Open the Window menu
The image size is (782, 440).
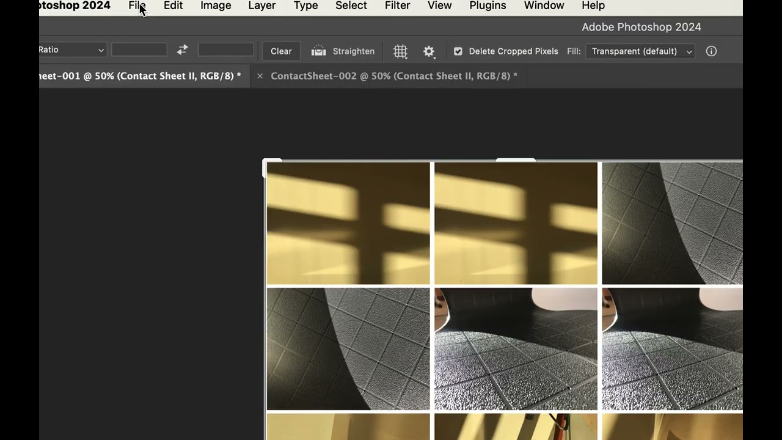point(544,5)
